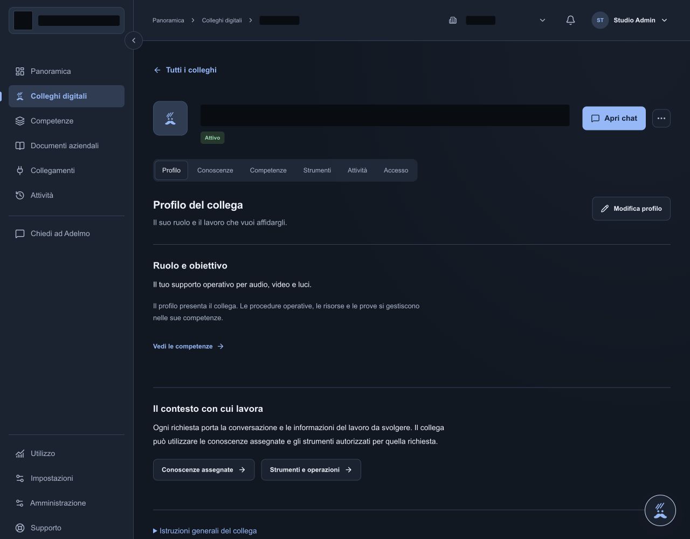This screenshot has height=539, width=690.
Task: Open Conoscenze assegnate
Action: tap(204, 469)
